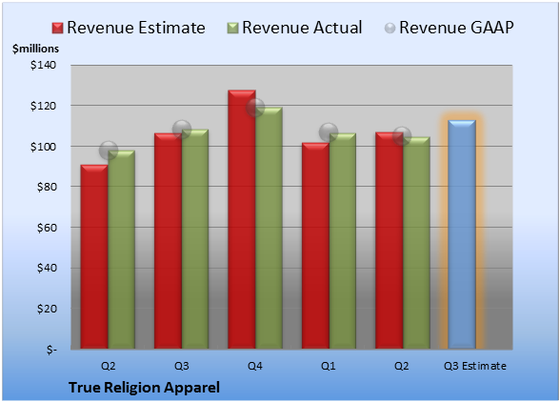Screen dimensions: 560x402
Task: Select the red Q1 revenue estimate bar
Action: coord(315,246)
